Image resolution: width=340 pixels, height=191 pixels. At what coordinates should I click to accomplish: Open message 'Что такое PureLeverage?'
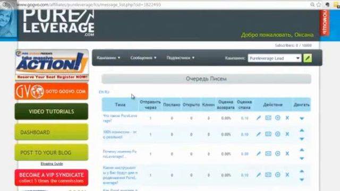pos(120,118)
